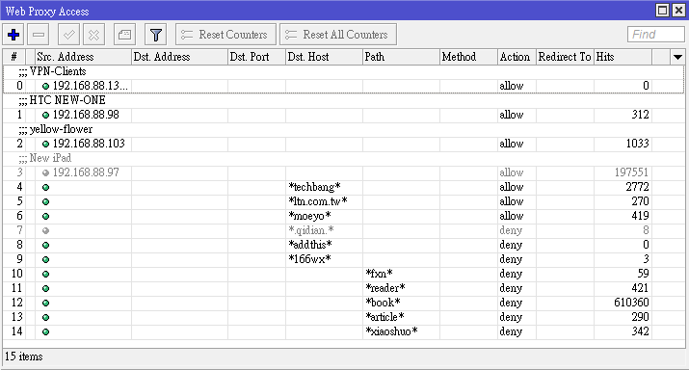Viewport: 689px width, 370px height.
Task: Select the *fxn* path entry
Action: tap(379, 275)
